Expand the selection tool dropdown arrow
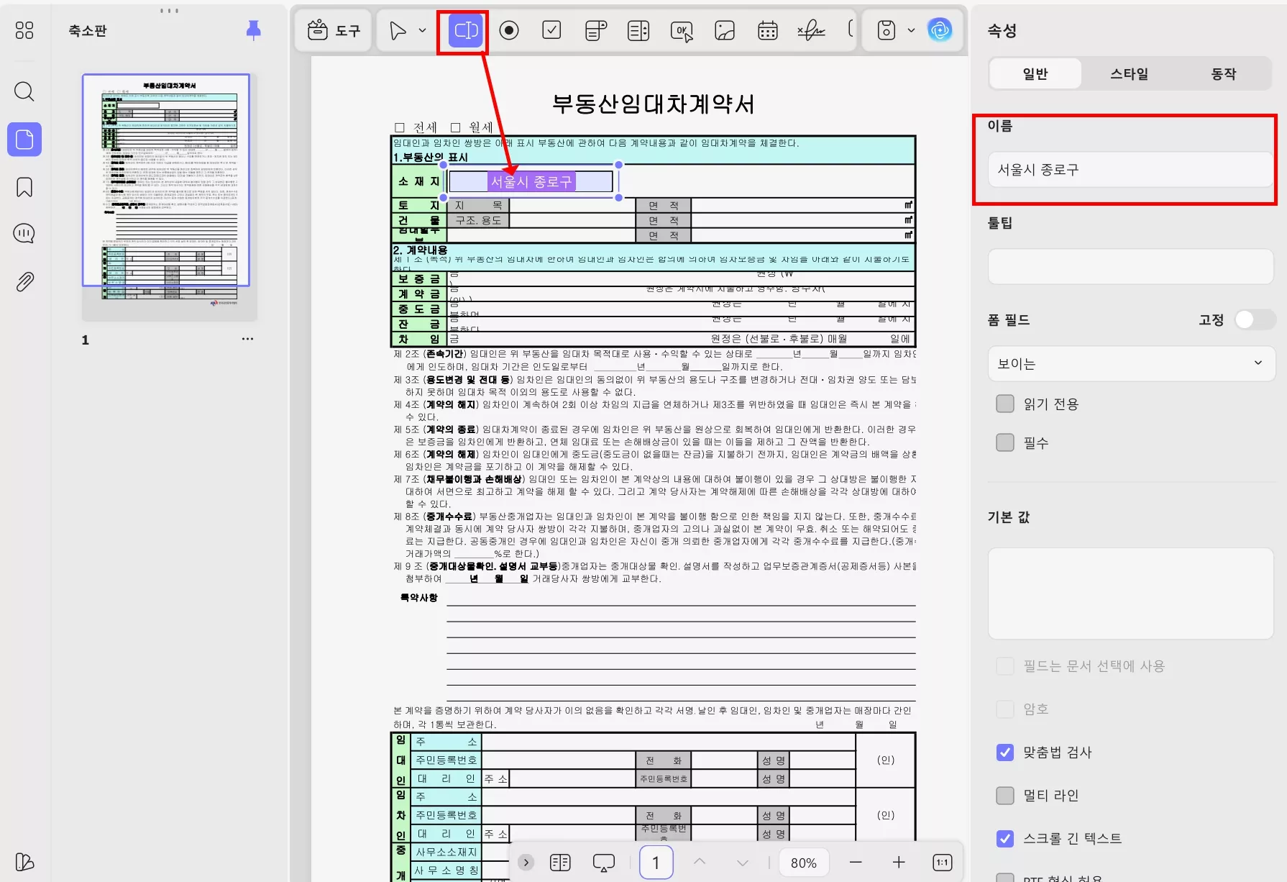 422,30
